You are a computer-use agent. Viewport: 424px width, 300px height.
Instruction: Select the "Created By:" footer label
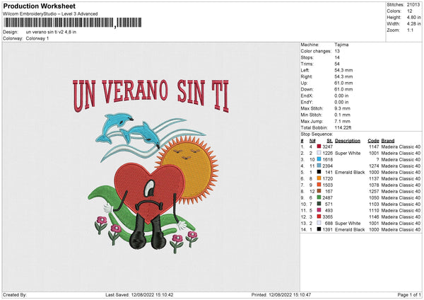click(x=15, y=294)
